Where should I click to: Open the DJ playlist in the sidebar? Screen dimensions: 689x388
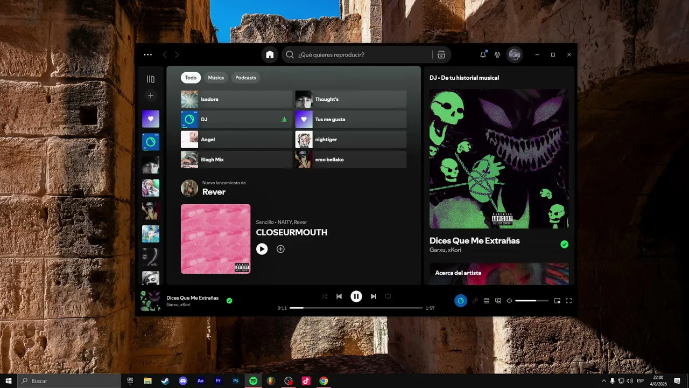coord(151,142)
